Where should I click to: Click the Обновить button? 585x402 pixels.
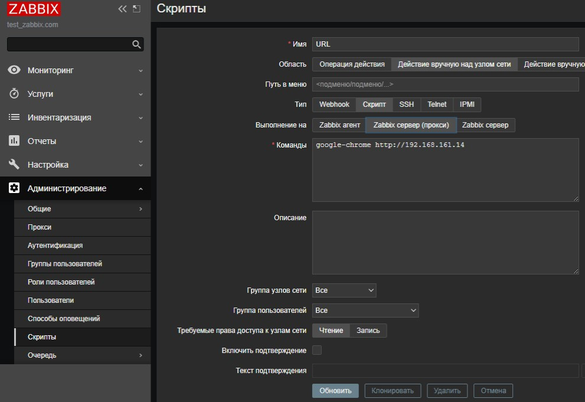(335, 391)
